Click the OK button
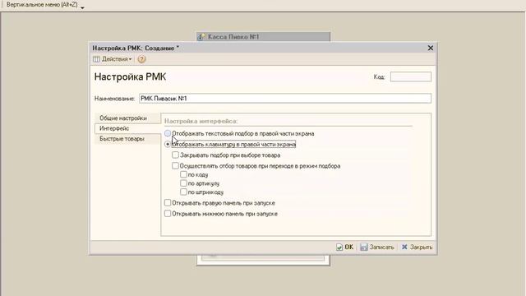Viewport: 526px width, 296px height. (x=345, y=247)
